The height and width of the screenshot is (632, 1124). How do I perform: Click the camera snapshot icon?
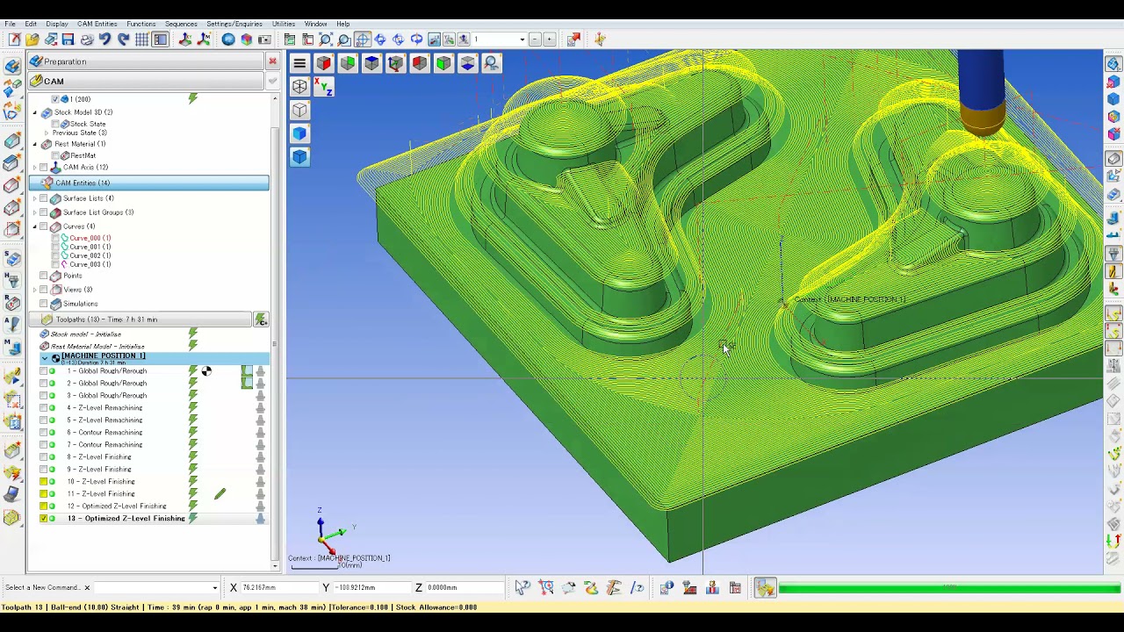(x=264, y=39)
